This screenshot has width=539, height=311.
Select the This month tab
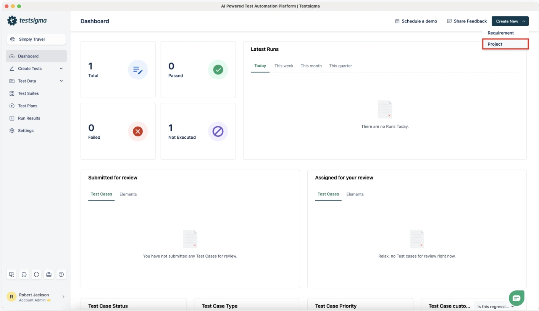(311, 66)
